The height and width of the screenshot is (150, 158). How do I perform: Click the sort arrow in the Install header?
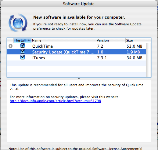[29, 40]
